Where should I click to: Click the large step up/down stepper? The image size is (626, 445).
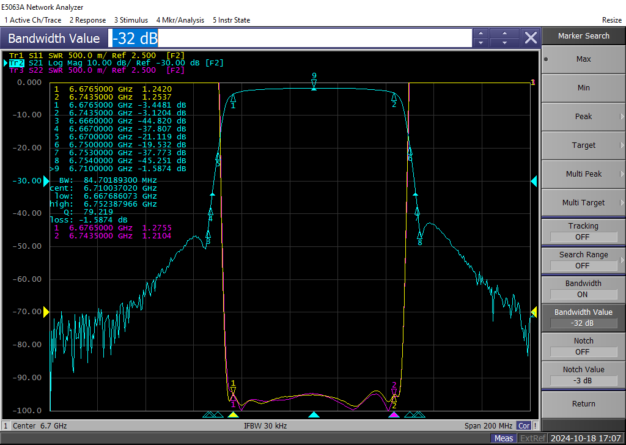[504, 38]
